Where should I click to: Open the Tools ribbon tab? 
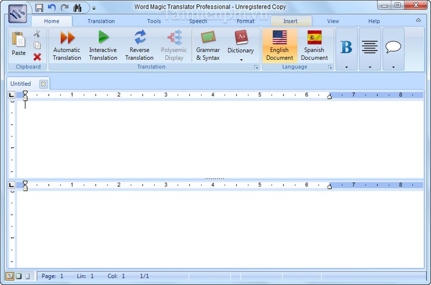pyautogui.click(x=154, y=21)
